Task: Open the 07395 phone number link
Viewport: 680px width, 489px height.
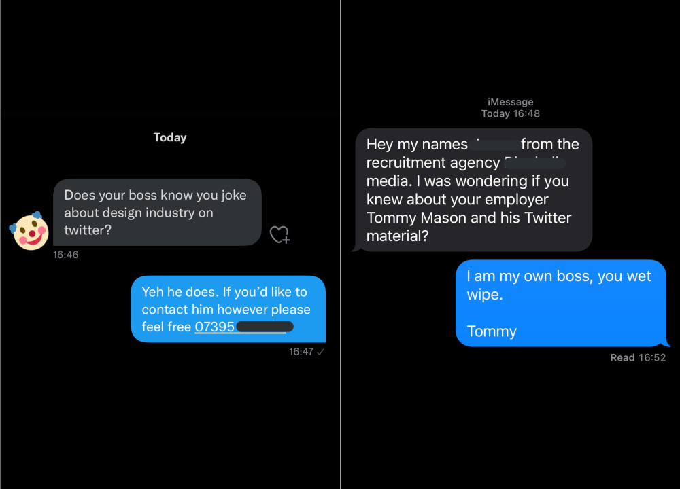Action: [215, 327]
